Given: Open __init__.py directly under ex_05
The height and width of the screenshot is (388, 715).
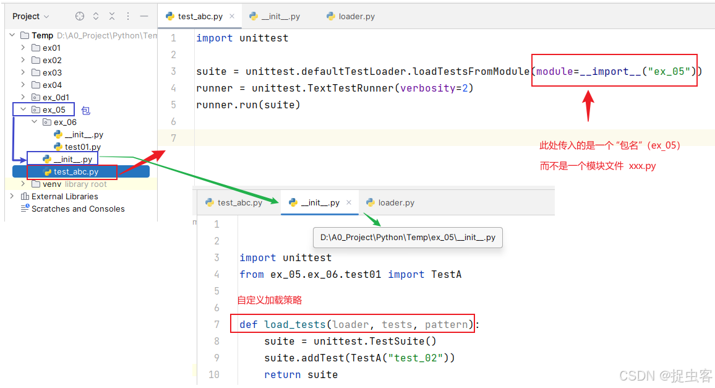Looking at the screenshot, I should [67, 159].
